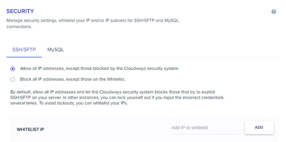
Task: Click the underline of the whitelist input
Action: [206, 134]
